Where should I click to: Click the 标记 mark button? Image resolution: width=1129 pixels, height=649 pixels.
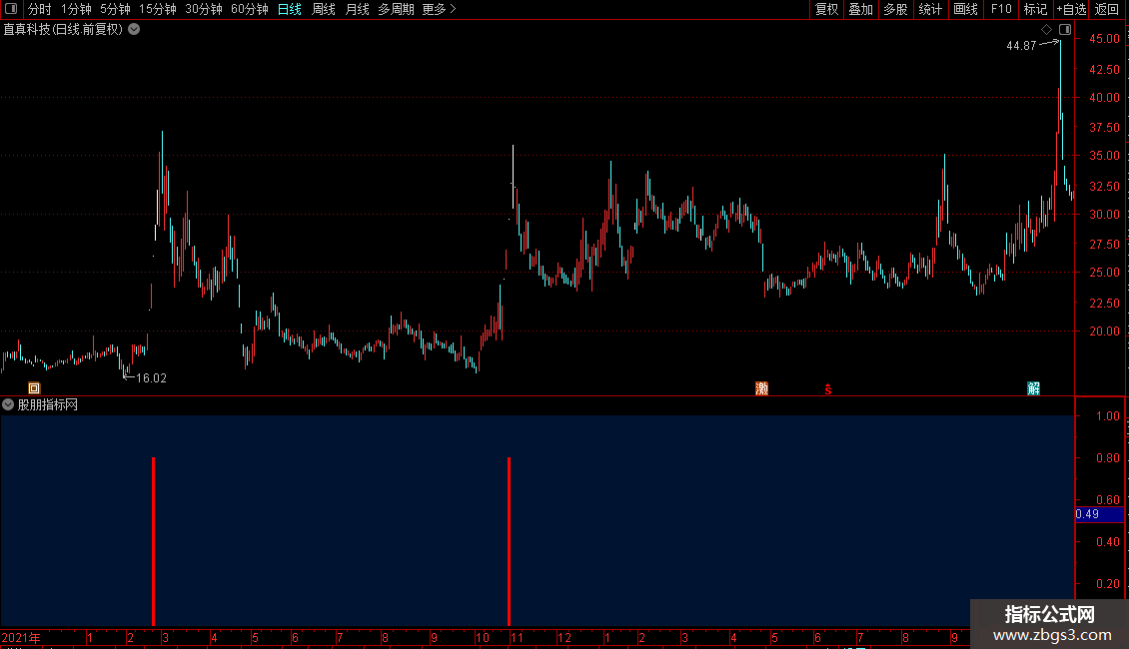point(1035,9)
